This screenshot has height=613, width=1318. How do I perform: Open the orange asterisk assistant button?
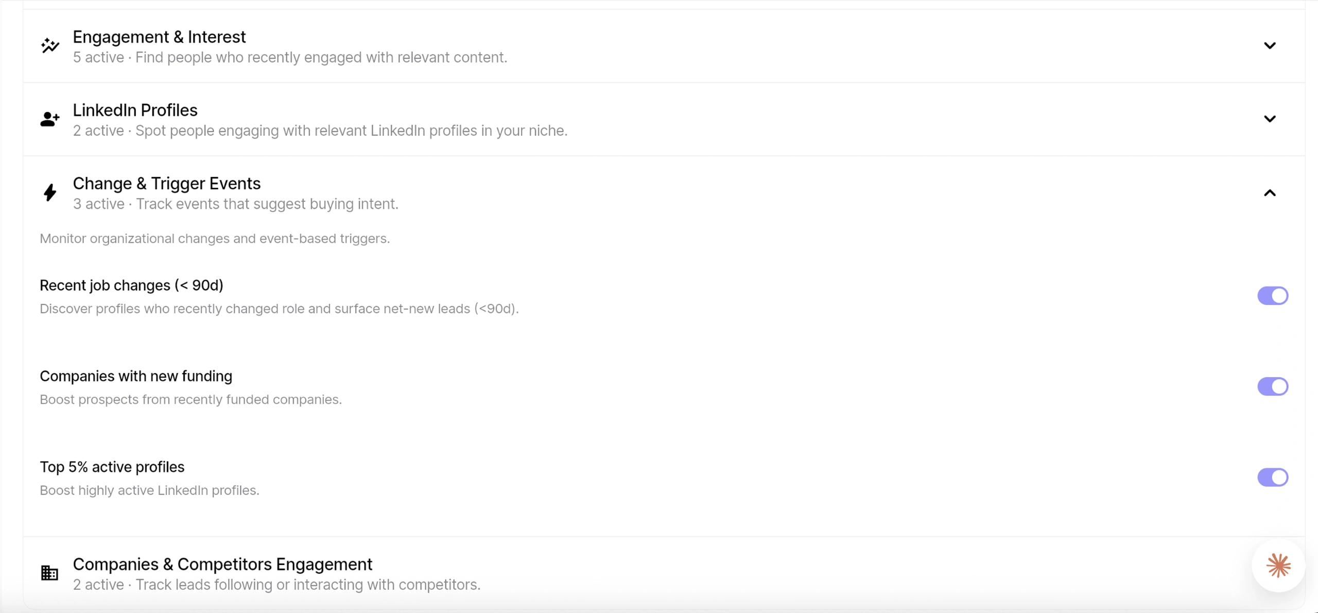(x=1278, y=566)
